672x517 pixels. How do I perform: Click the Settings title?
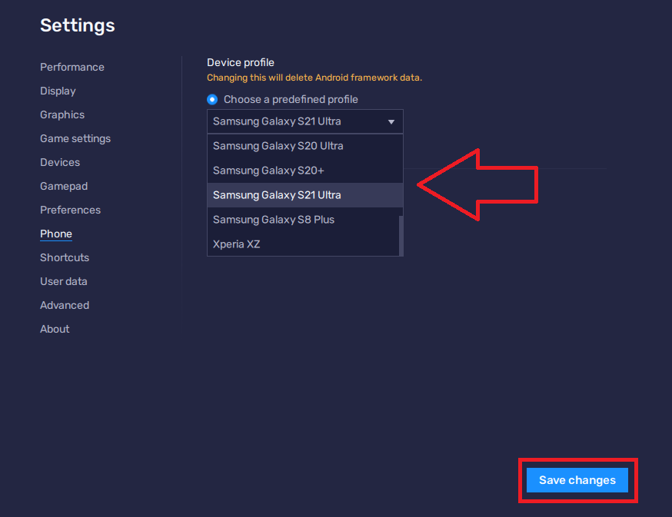point(78,25)
